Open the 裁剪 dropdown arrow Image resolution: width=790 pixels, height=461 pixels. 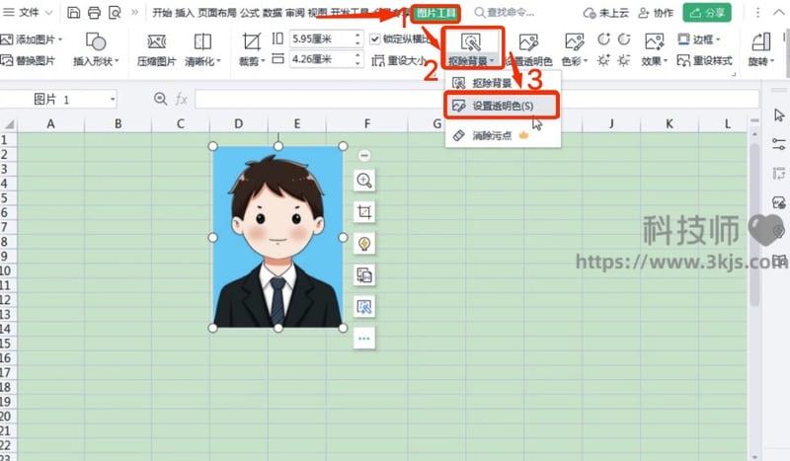[263, 61]
